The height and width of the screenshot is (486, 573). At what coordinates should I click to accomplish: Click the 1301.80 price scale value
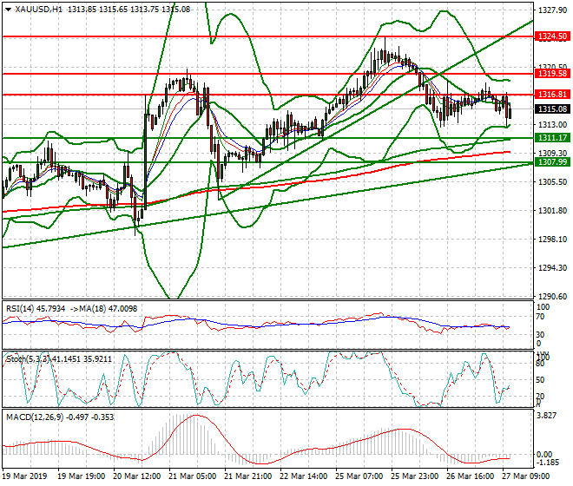(553, 211)
